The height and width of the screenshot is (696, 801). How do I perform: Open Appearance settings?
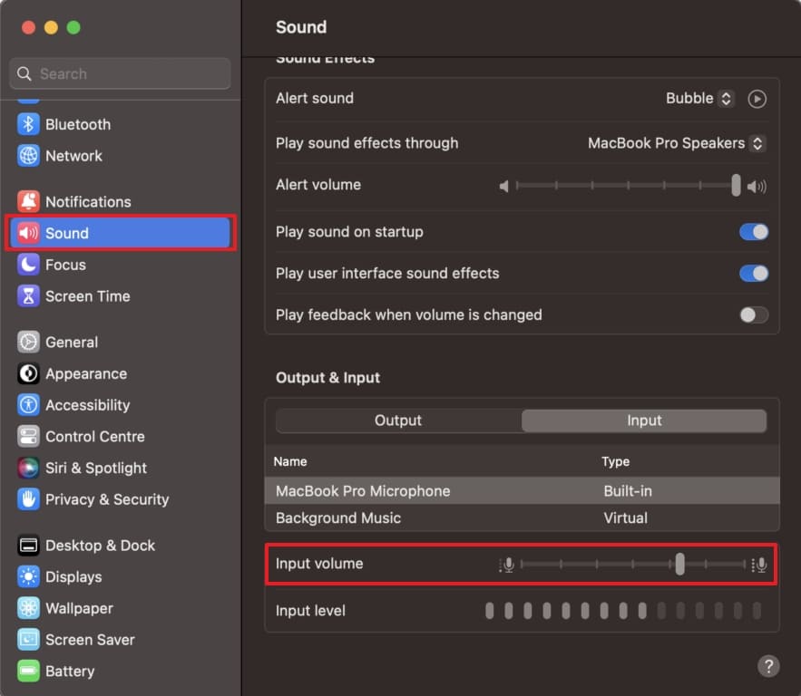pyautogui.click(x=120, y=373)
